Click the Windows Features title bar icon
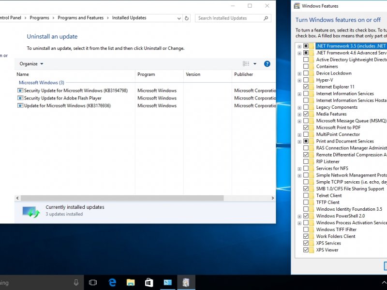The image size is (387, 290). click(x=297, y=6)
